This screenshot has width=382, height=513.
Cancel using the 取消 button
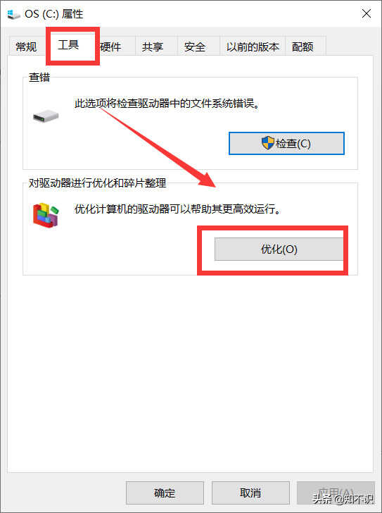tap(250, 493)
